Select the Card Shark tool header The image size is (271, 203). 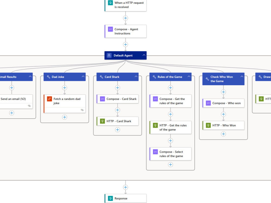coord(118,77)
